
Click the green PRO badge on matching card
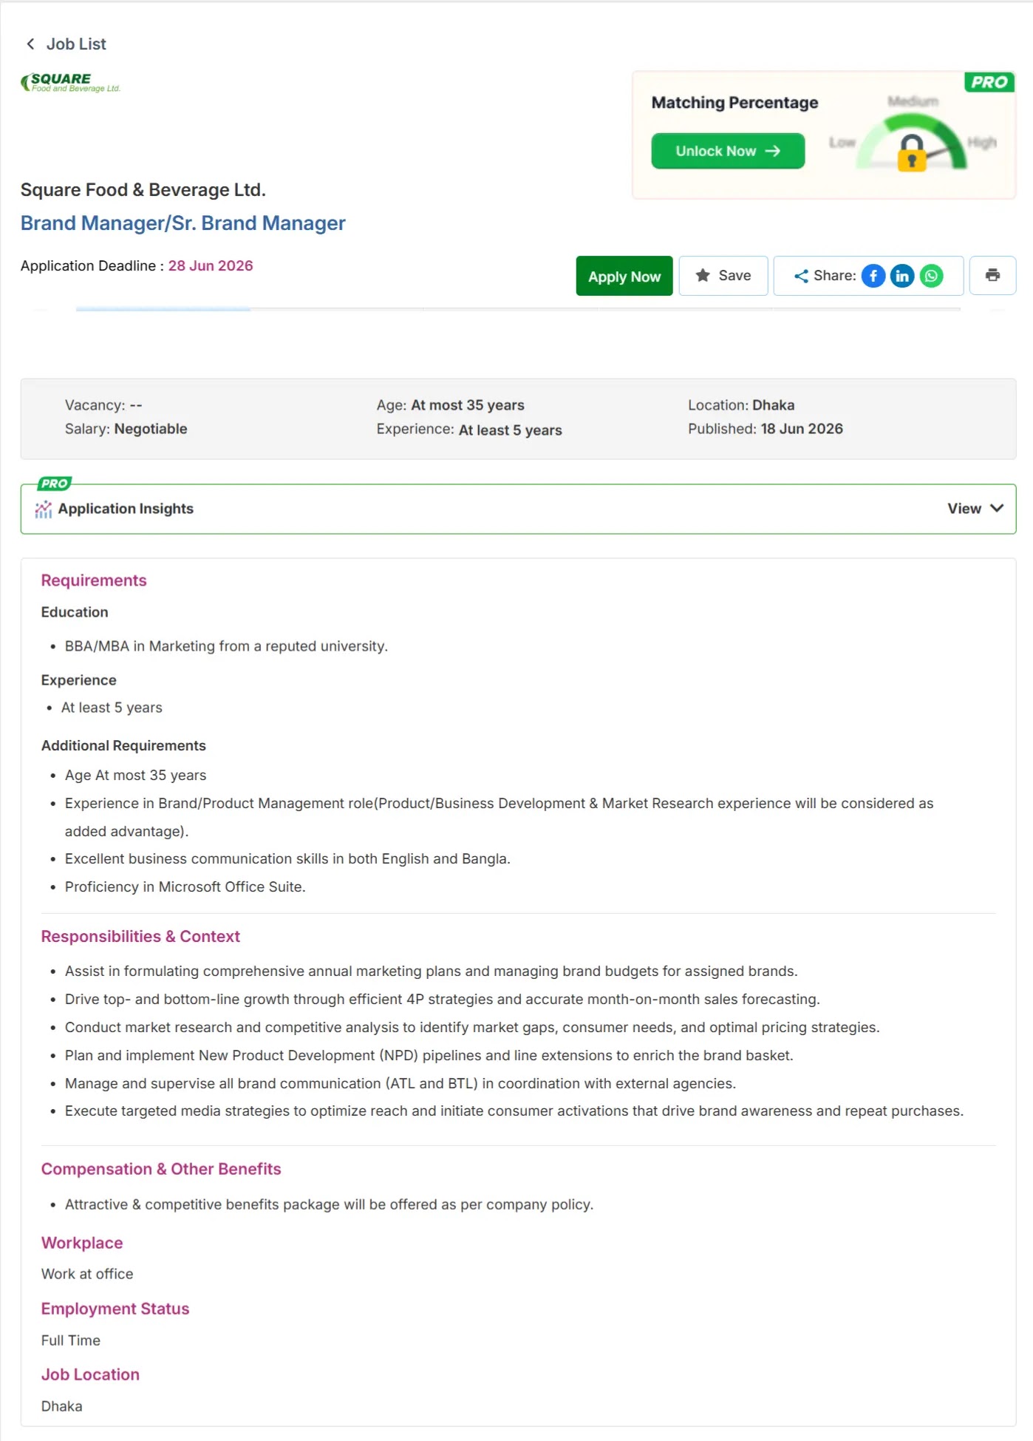(x=989, y=82)
